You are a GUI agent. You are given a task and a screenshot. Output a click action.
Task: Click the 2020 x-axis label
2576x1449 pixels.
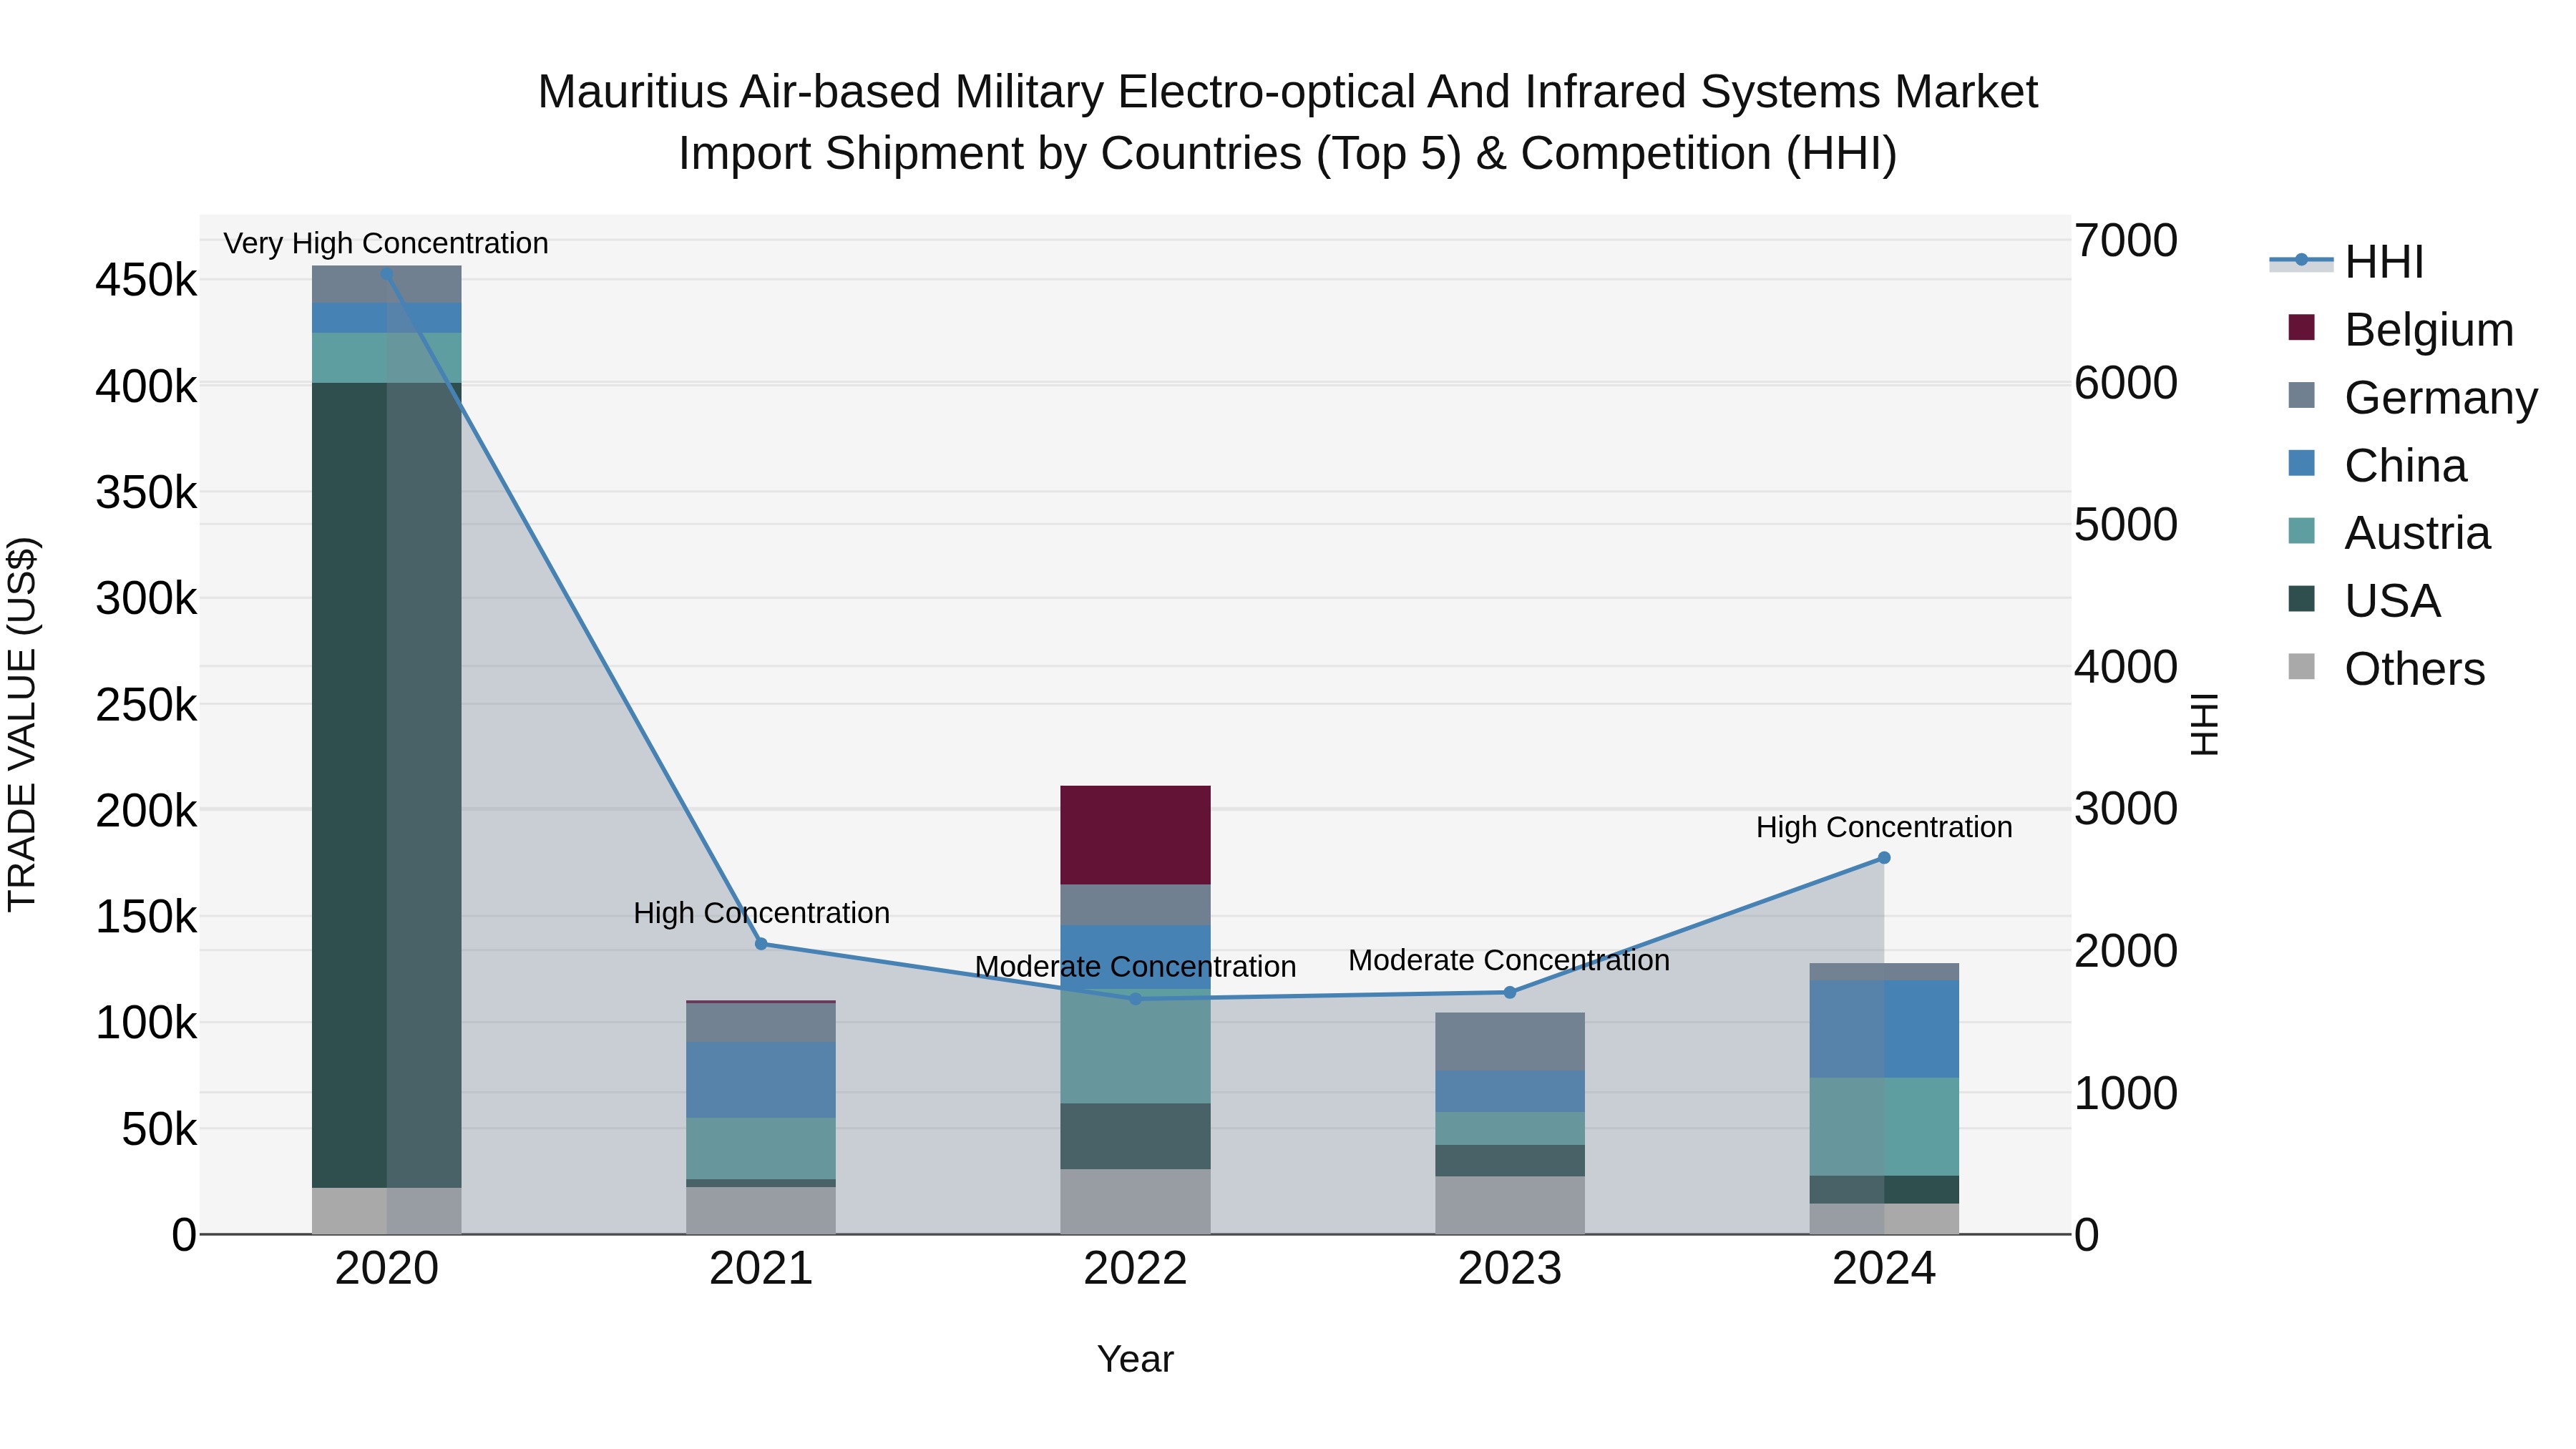click(x=387, y=1269)
